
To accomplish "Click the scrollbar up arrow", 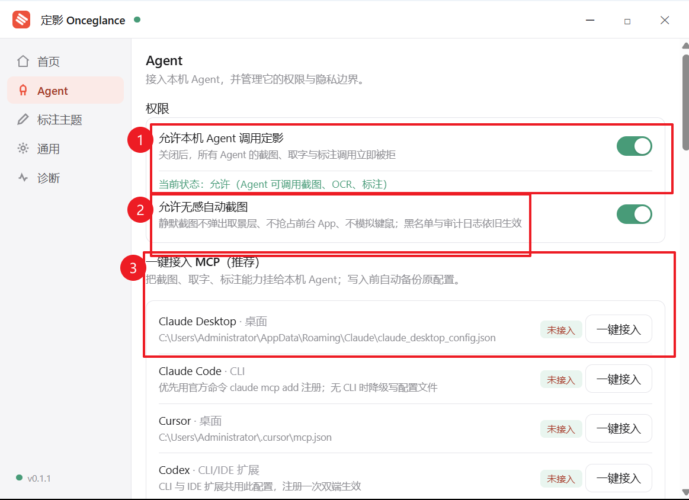I will pos(685,46).
